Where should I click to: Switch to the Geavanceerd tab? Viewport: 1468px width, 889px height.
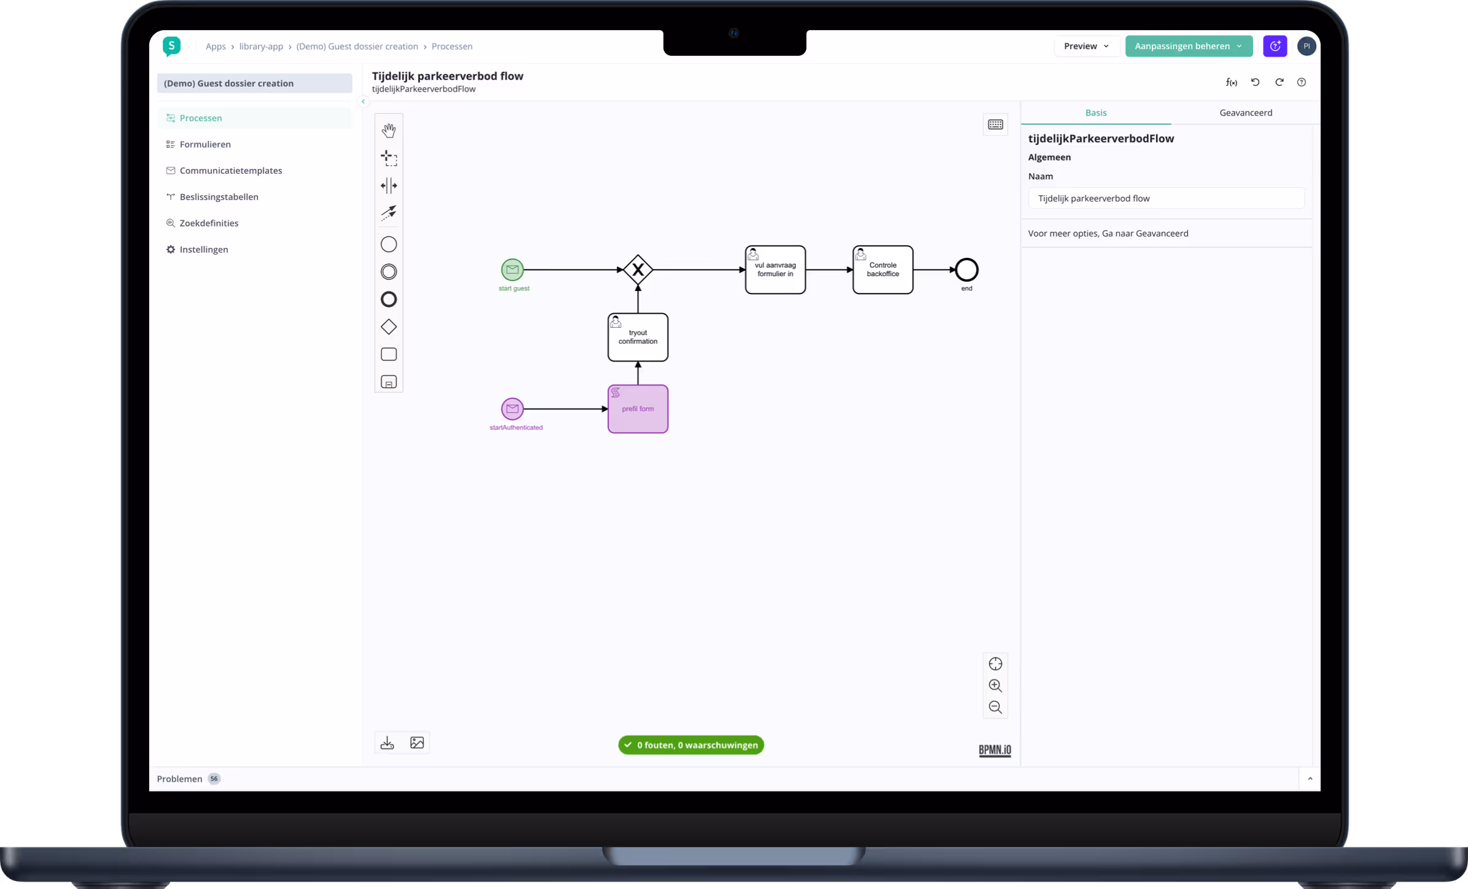click(1245, 113)
